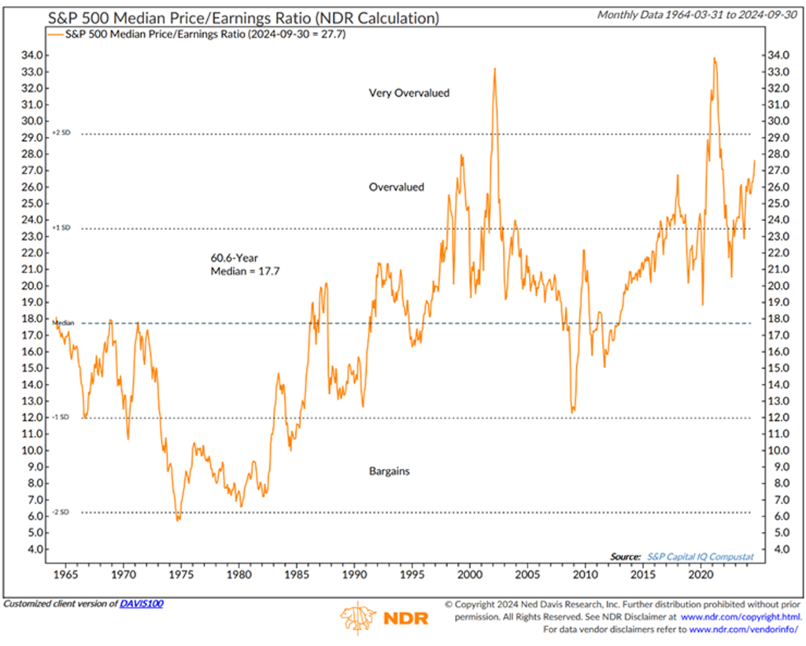Click the '+1 SD' line label
806x646 pixels.
[x=61, y=227]
